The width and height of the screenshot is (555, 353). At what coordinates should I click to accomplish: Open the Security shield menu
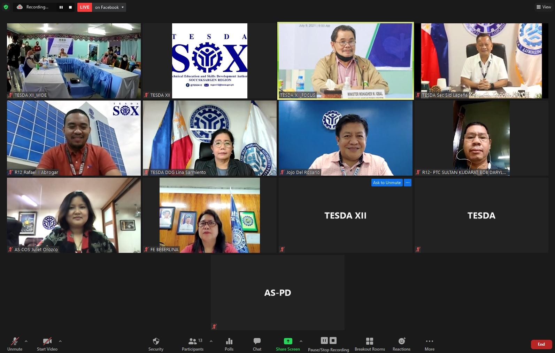point(156,344)
